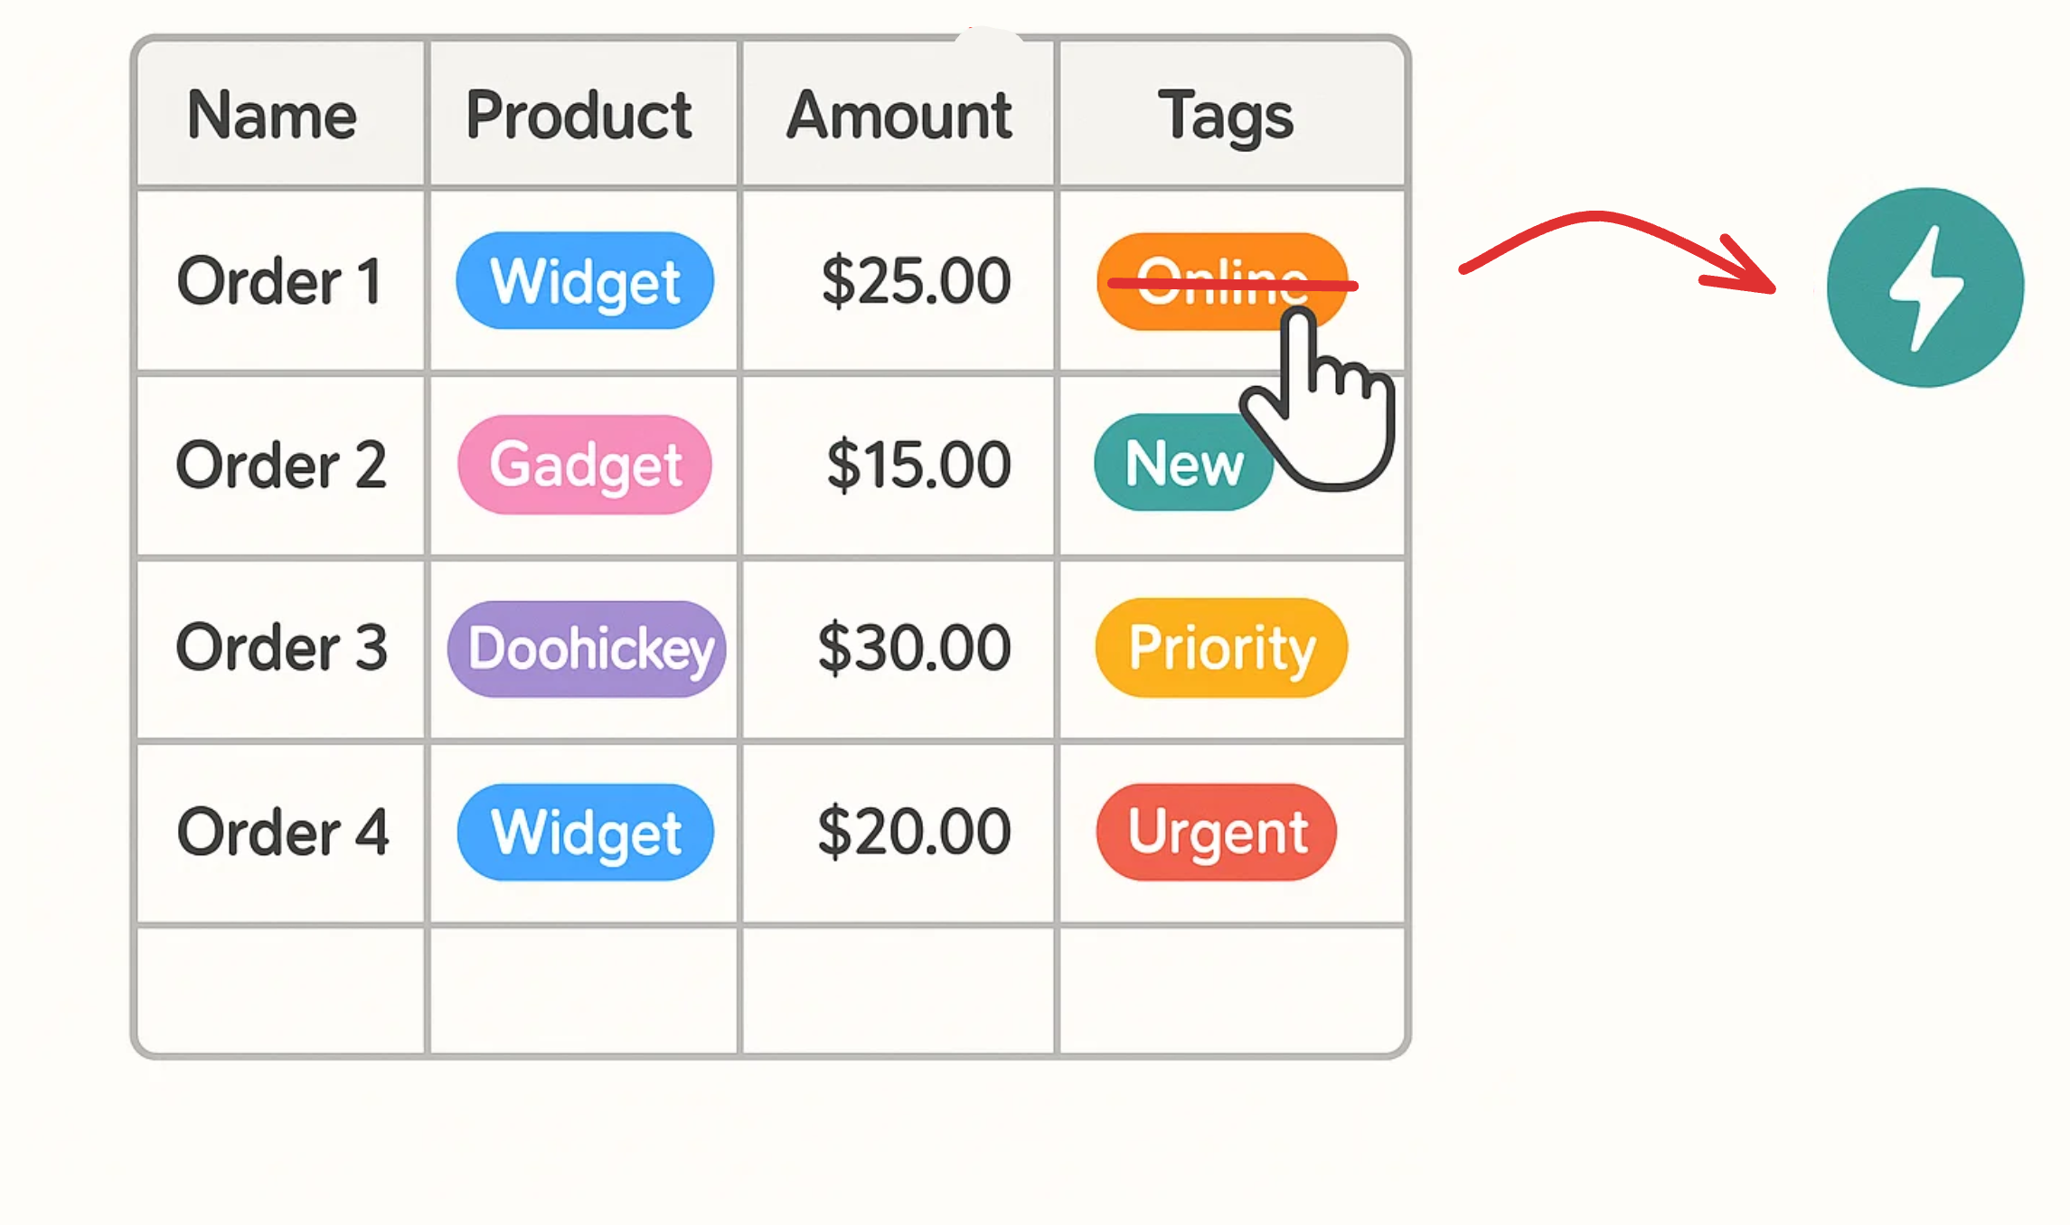Click the blue Widget tag in Order 1
The width and height of the screenshot is (2070, 1225).
pyautogui.click(x=585, y=281)
